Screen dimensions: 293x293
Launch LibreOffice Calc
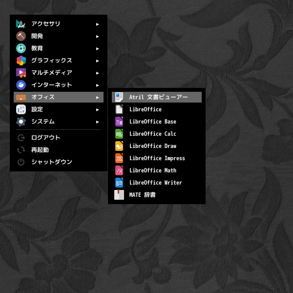[157, 134]
